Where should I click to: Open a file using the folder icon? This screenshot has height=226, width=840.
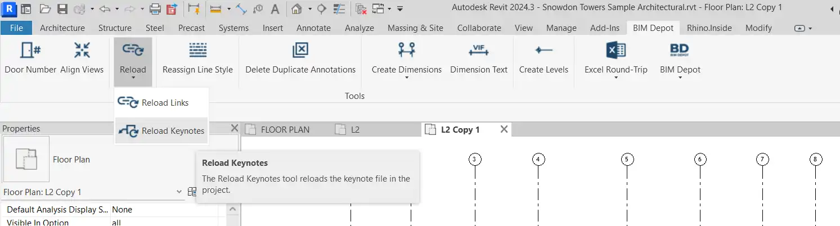46,8
